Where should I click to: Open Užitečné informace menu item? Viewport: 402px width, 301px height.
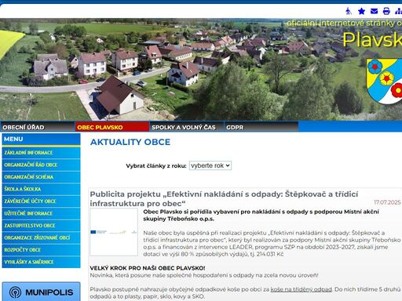41,213
